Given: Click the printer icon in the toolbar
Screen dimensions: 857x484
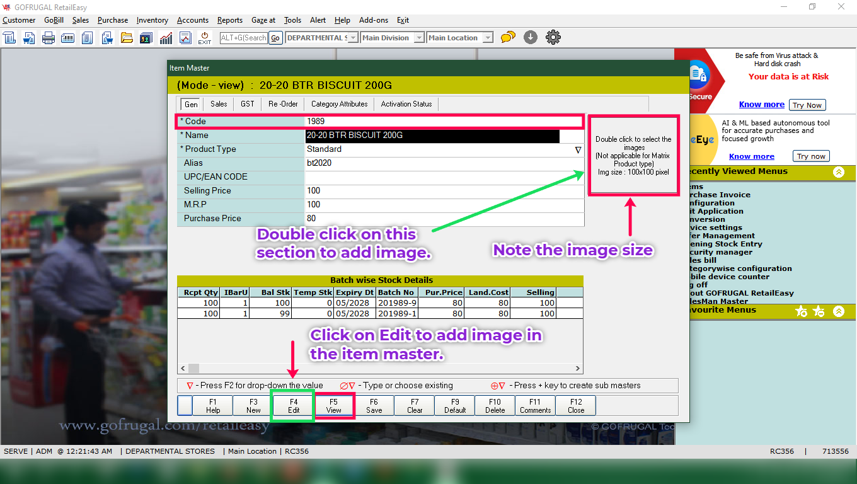Looking at the screenshot, I should pyautogui.click(x=49, y=38).
